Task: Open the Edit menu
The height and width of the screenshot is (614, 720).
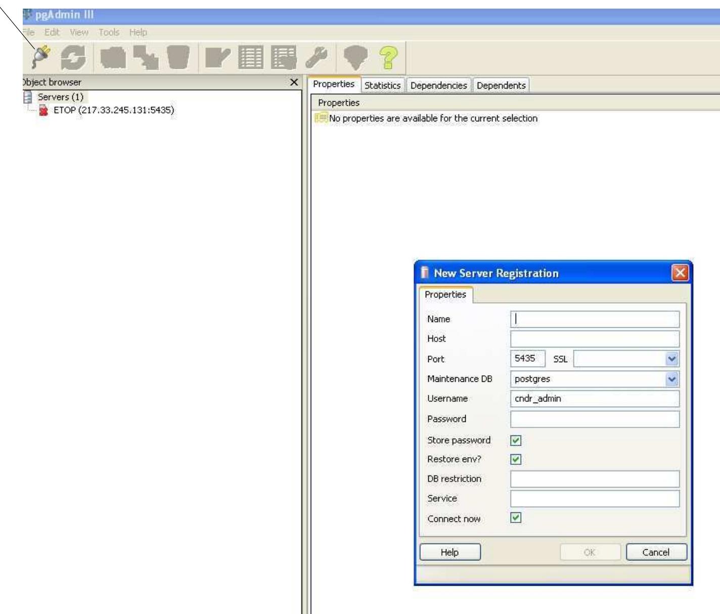Action: point(51,32)
